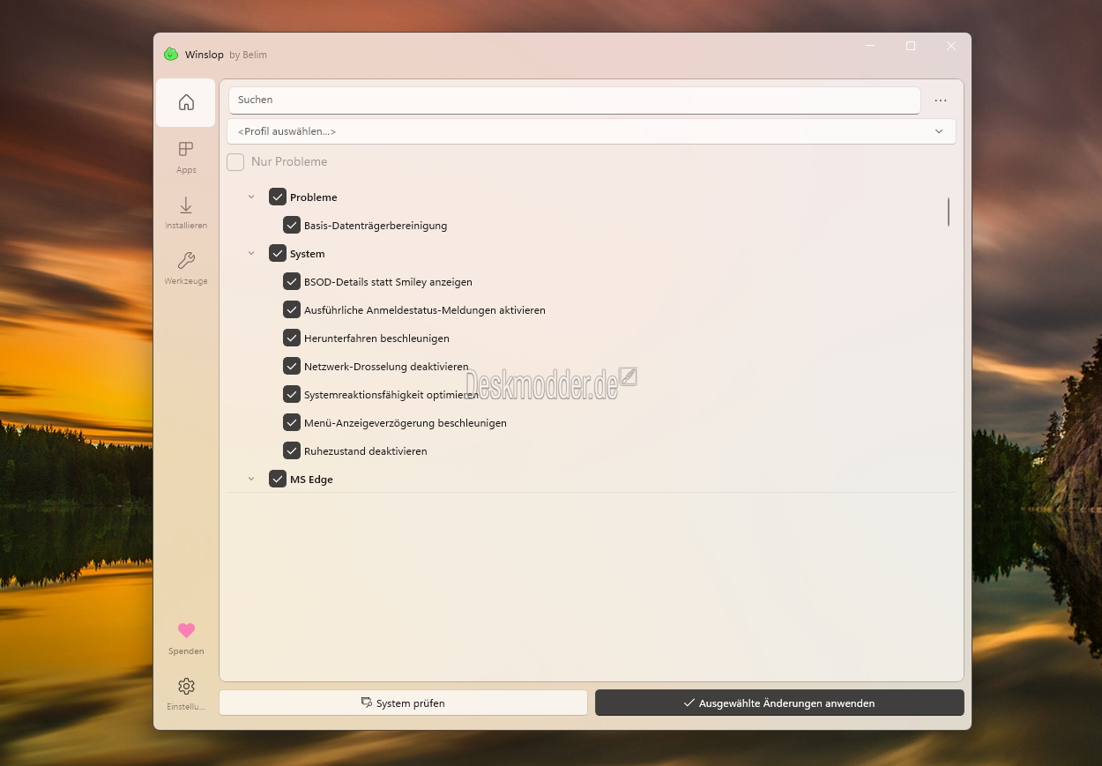The width and height of the screenshot is (1102, 766).
Task: Open the Home sidebar icon
Action: coord(186,103)
